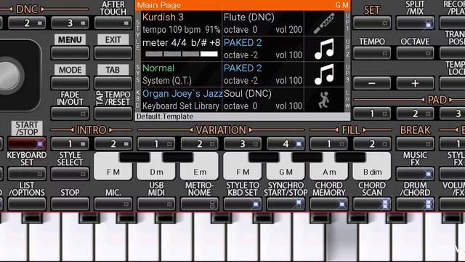Click the Tempo button on right panel
The height and width of the screenshot is (262, 465).
point(372,53)
